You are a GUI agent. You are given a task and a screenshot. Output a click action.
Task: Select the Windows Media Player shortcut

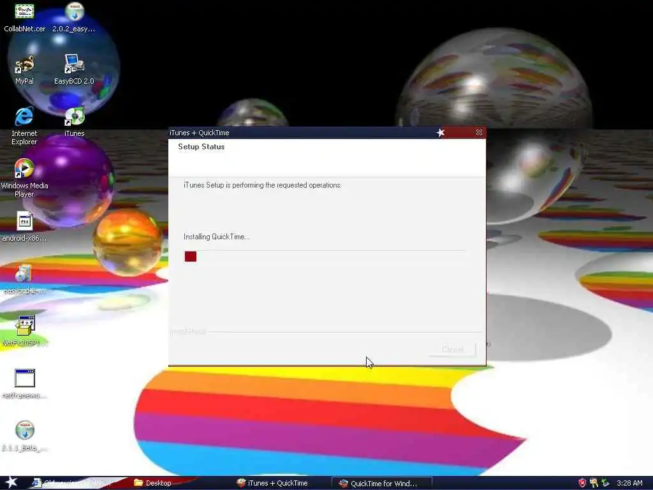click(x=24, y=168)
